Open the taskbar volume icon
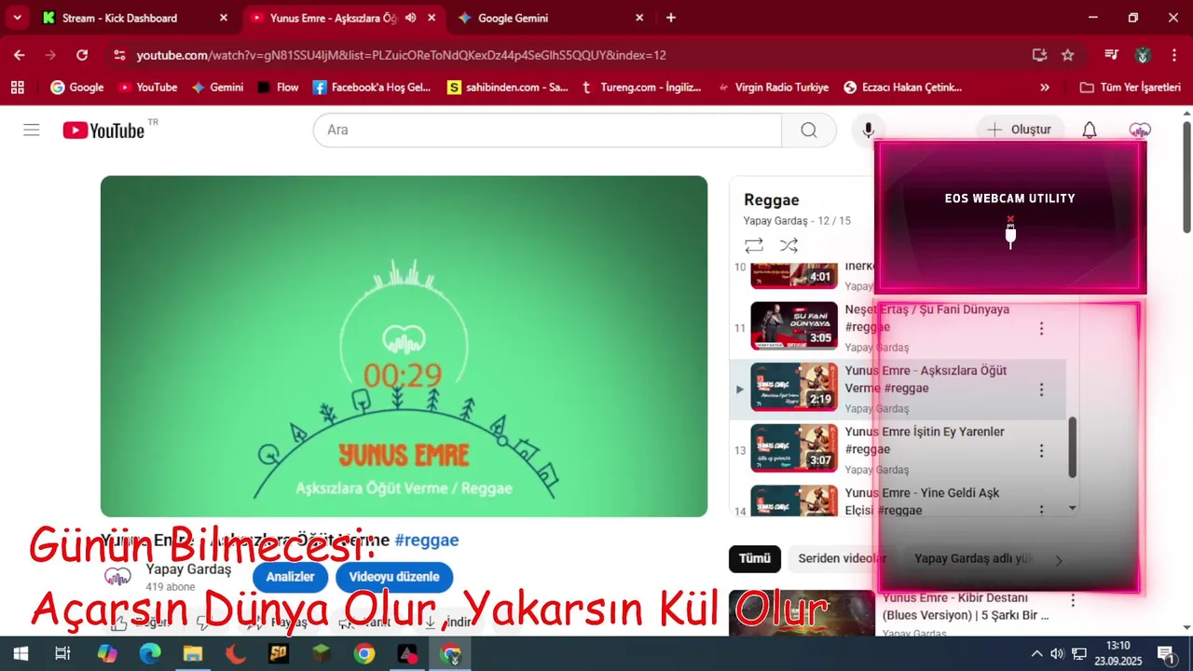Viewport: 1193px width, 671px height. pyautogui.click(x=1057, y=653)
